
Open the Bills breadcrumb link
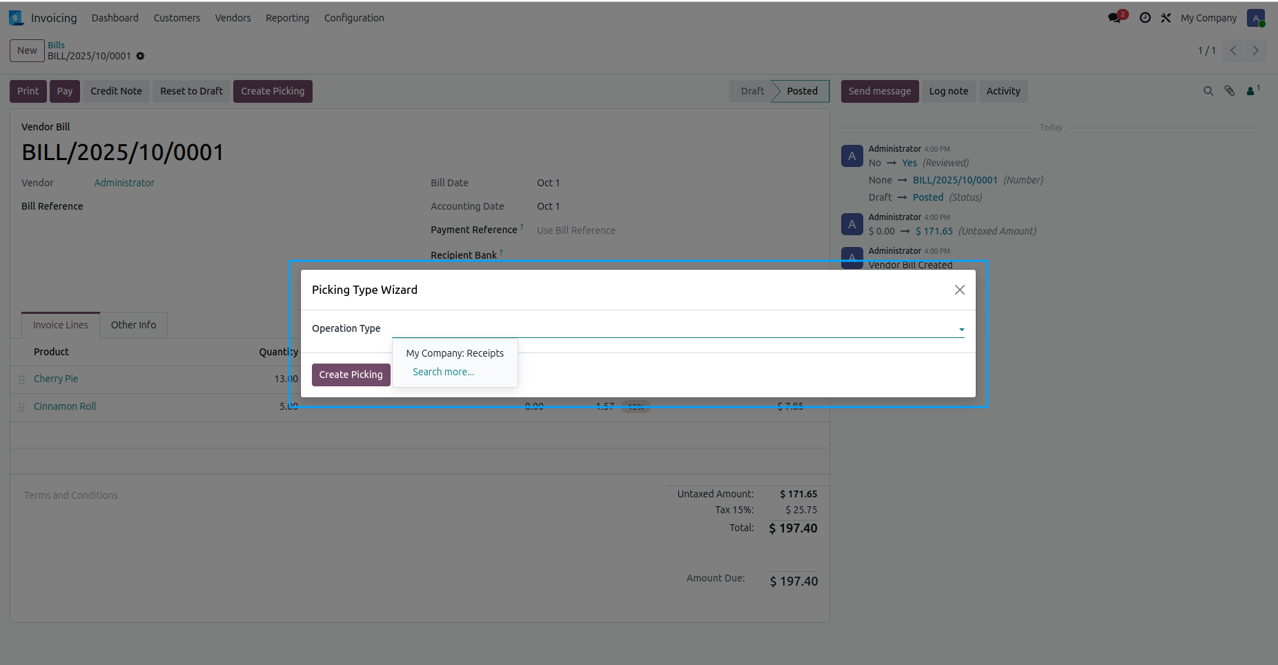click(56, 45)
